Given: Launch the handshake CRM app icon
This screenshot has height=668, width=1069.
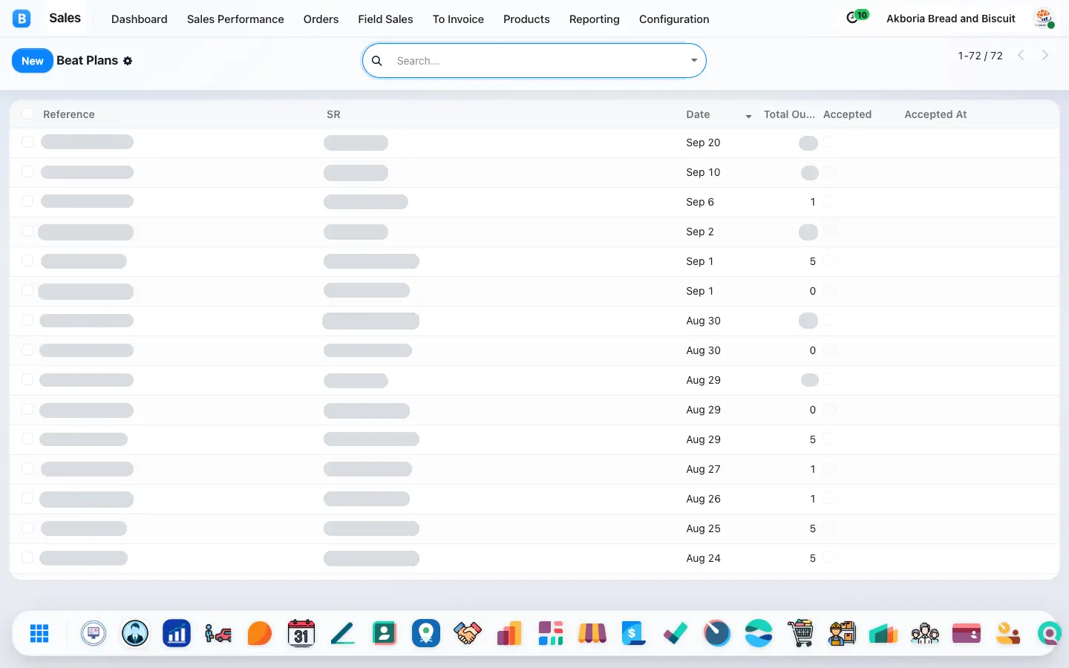Looking at the screenshot, I should 468,633.
